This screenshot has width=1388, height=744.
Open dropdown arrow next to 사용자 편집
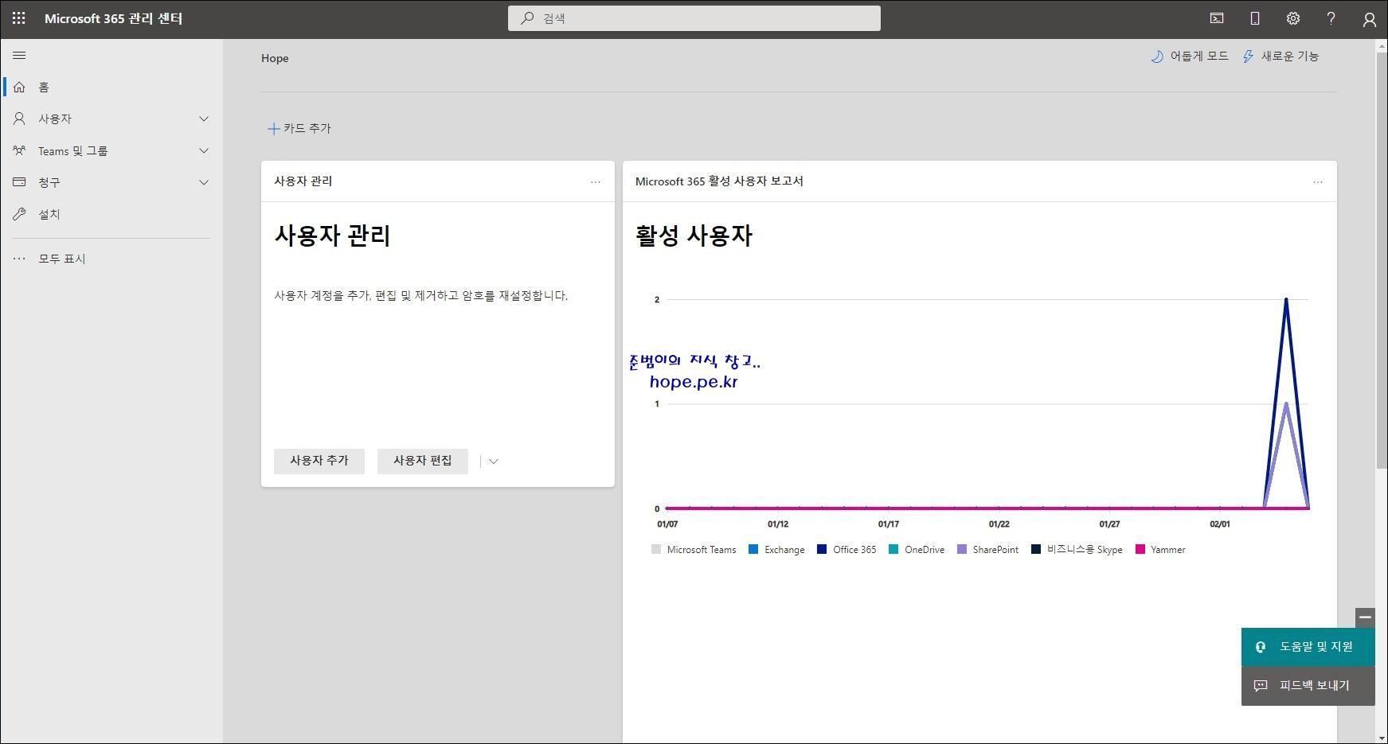[493, 462]
